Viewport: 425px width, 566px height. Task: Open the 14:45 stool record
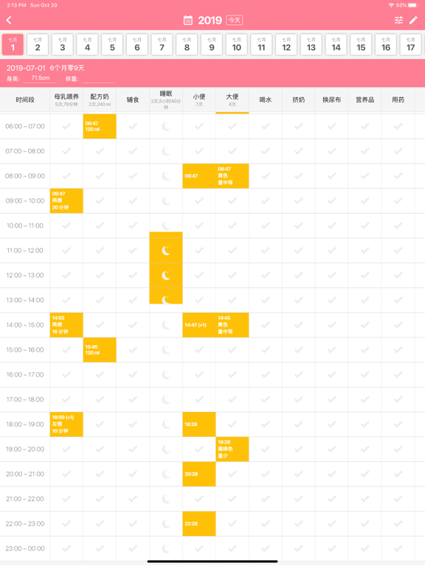point(232,325)
